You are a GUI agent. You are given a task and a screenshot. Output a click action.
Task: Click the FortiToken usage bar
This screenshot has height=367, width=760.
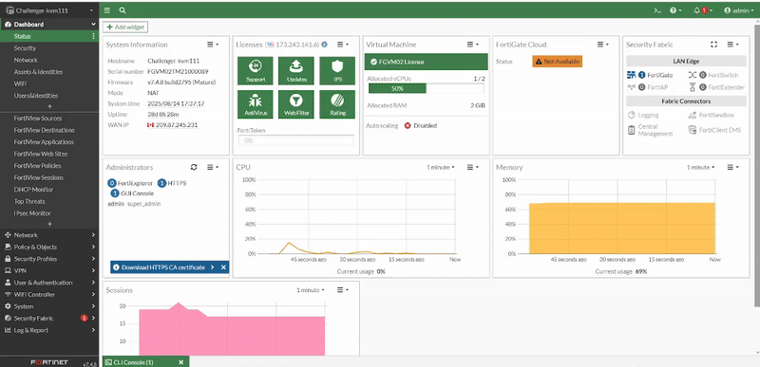296,140
